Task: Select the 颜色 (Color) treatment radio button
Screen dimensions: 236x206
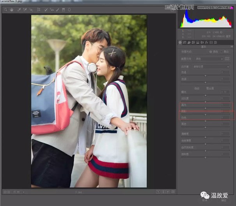Action: [x=211, y=51]
